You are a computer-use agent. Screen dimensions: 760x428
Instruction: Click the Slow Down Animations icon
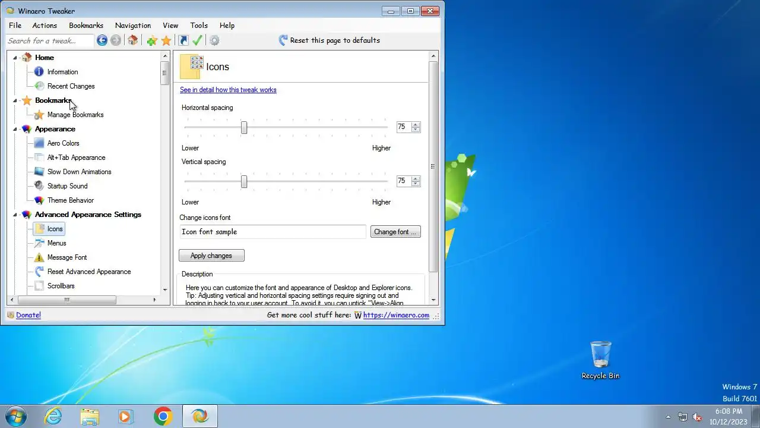pos(39,172)
